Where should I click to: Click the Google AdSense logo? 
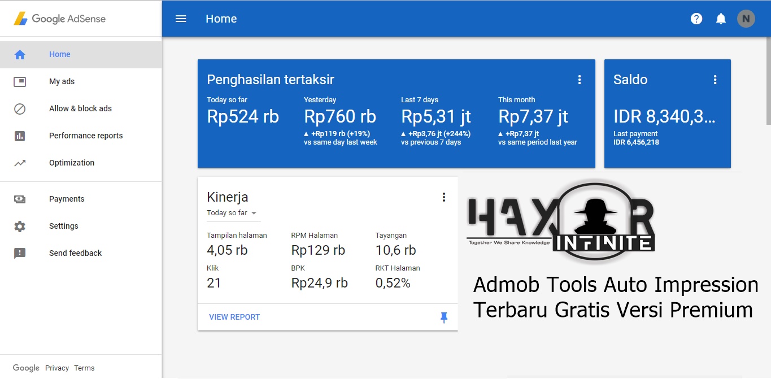pyautogui.click(x=60, y=19)
